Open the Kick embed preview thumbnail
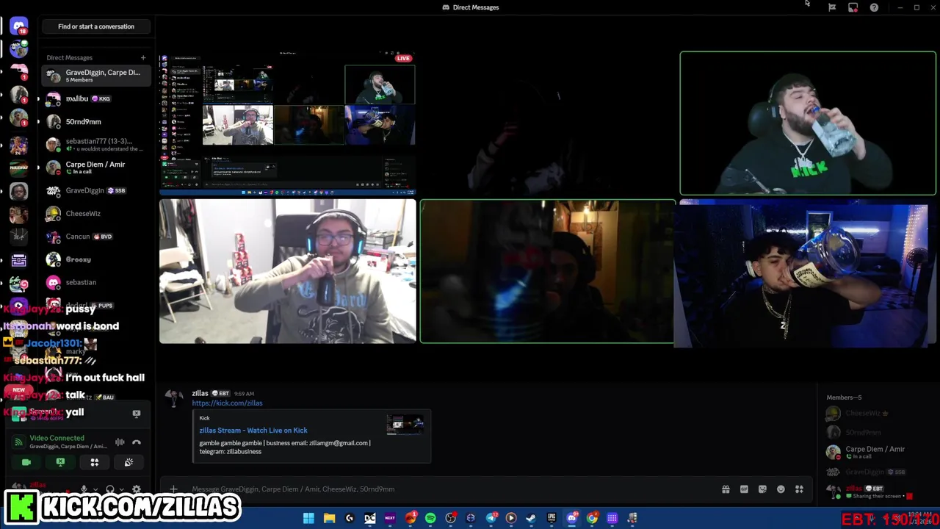940x529 pixels. tap(405, 425)
